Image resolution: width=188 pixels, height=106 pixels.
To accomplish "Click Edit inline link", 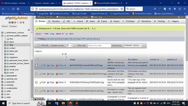I will tap(50, 39).
